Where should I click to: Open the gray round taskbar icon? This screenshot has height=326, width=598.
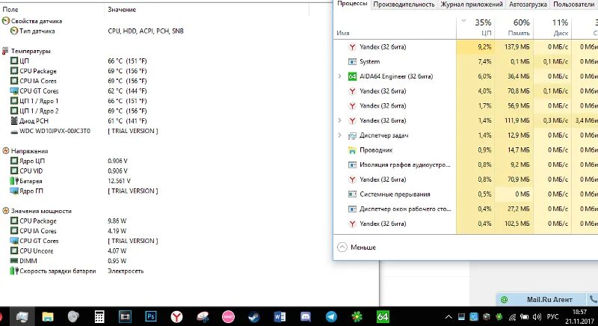(x=73, y=316)
